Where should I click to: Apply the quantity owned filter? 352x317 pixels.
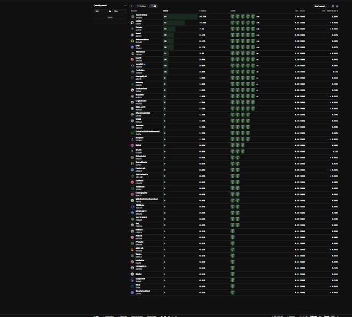pos(110,18)
